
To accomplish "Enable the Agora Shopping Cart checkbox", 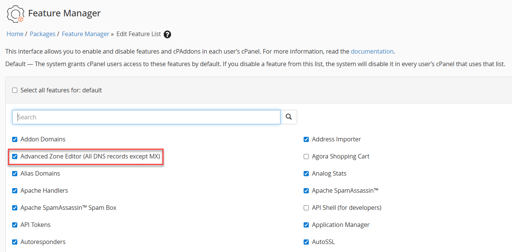I will [306, 156].
